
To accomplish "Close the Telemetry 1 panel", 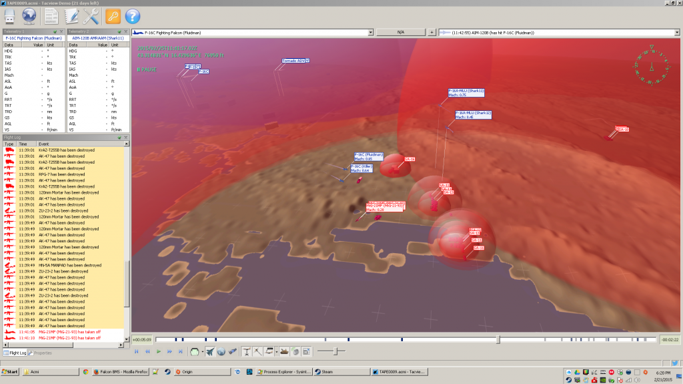I will pos(61,31).
